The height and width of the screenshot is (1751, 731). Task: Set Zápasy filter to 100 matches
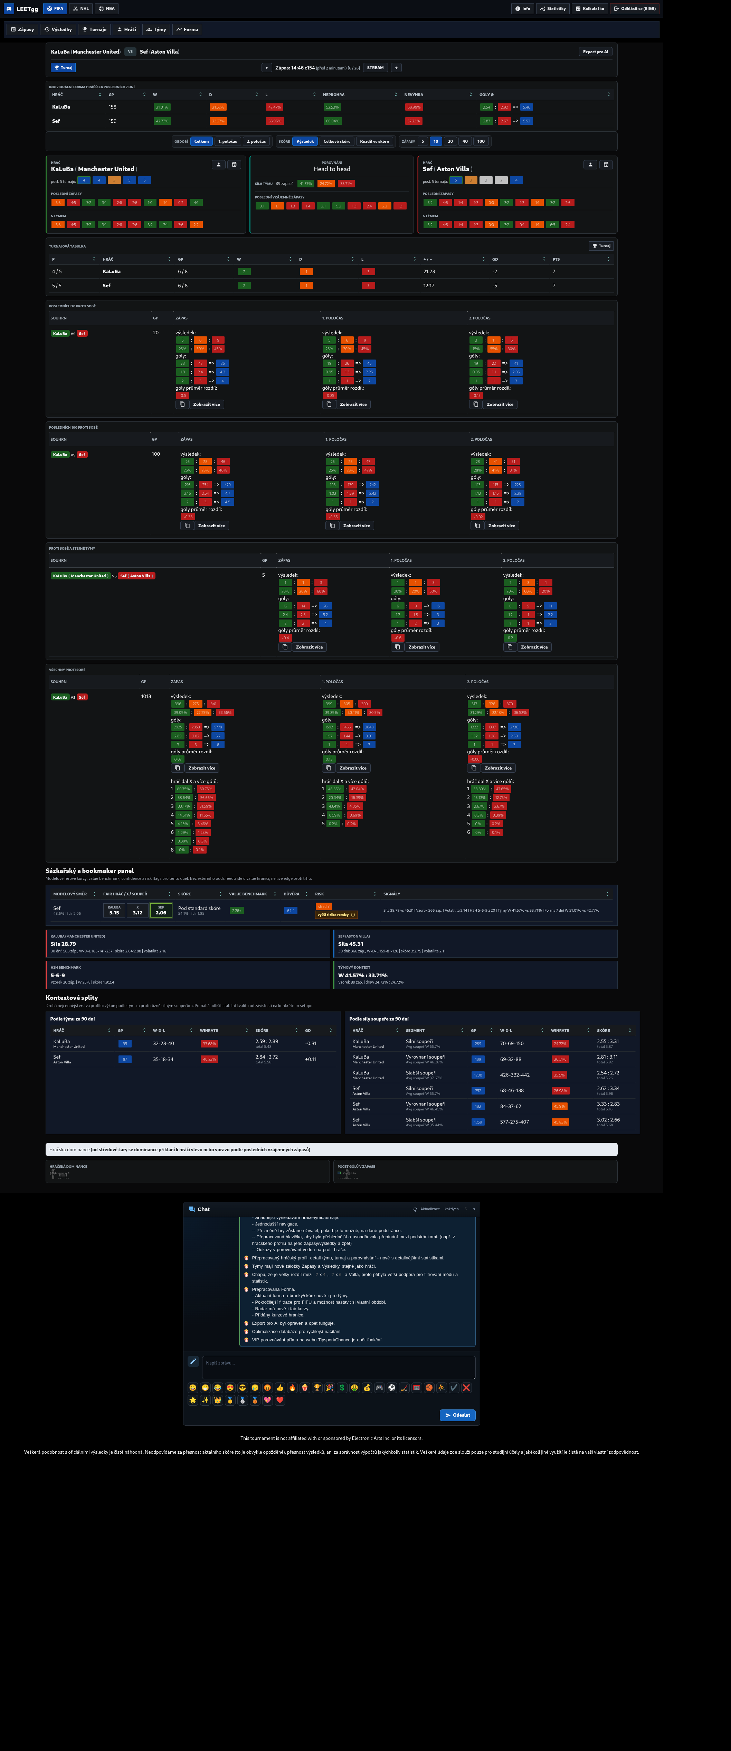[x=481, y=141]
